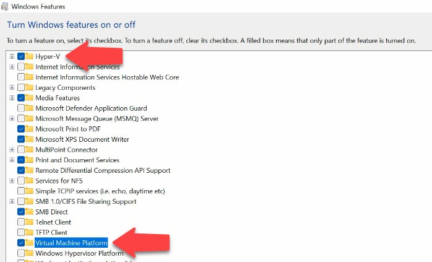This screenshot has height=262, width=432.
Task: Click Hostable Web Core folder icon
Action: (x=29, y=77)
